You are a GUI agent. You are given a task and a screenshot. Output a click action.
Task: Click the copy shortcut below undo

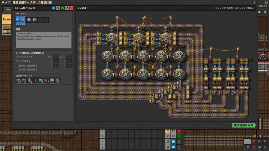click(x=168, y=142)
